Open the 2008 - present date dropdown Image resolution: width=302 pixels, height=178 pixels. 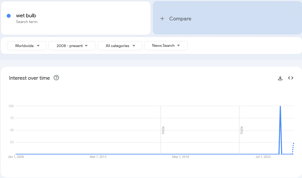coord(72,45)
